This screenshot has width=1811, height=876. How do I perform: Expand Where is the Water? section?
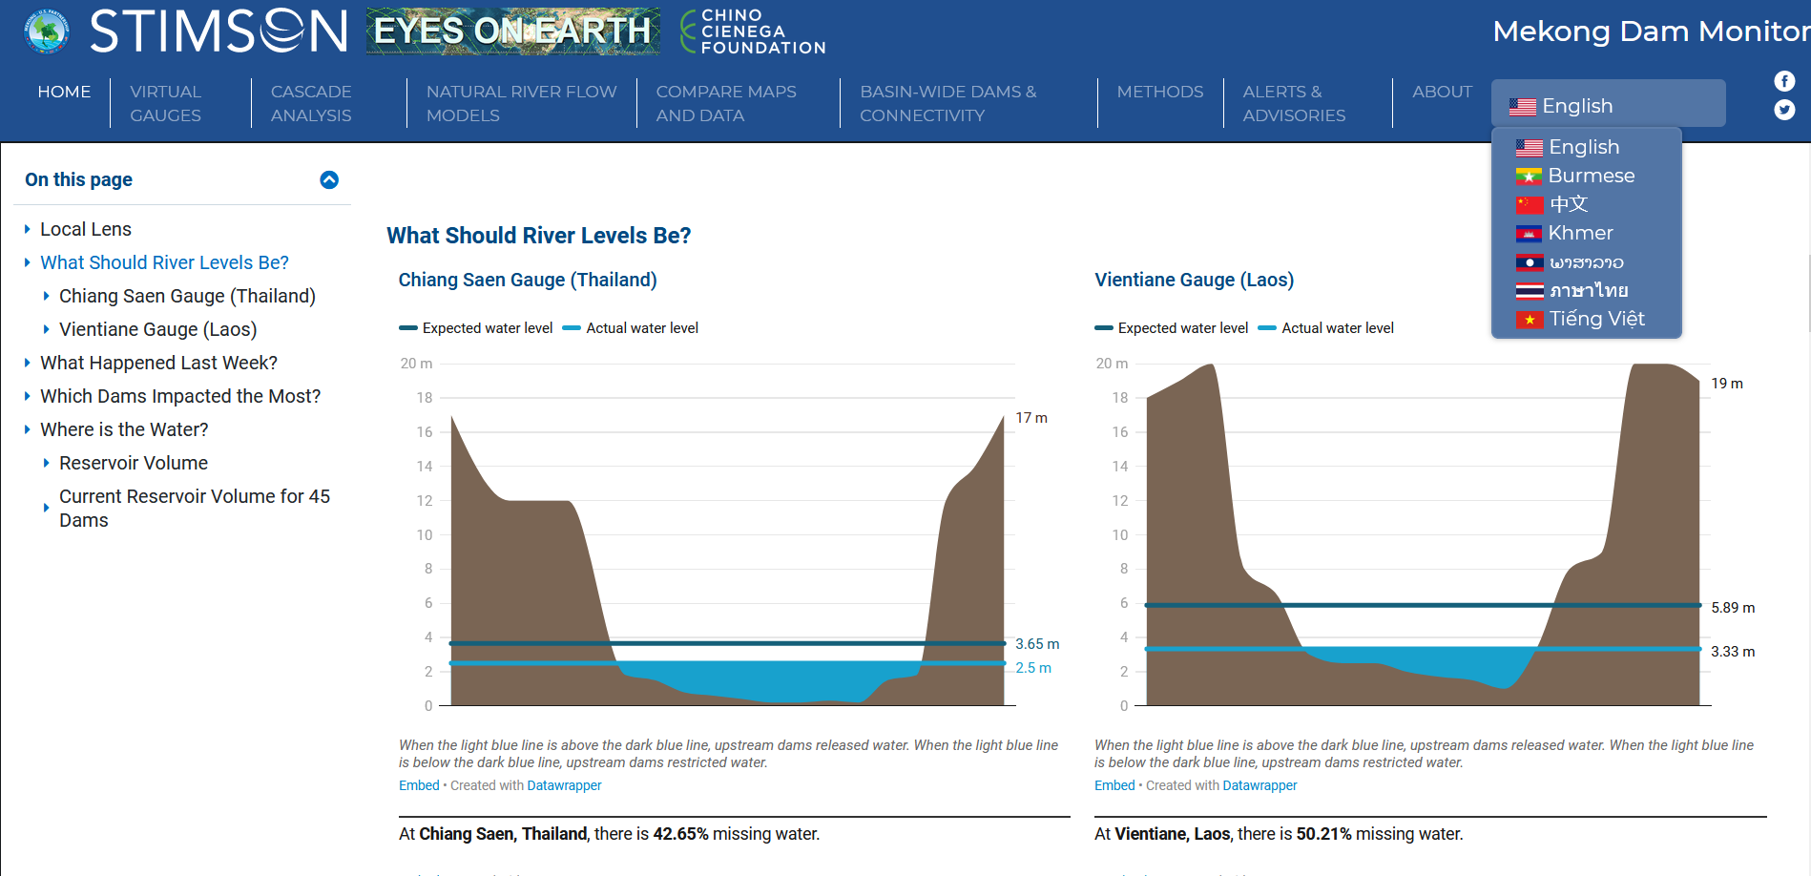(124, 429)
